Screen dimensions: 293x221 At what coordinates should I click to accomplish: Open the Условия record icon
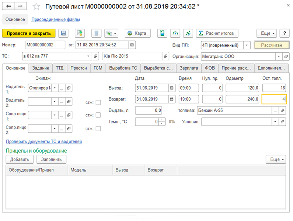point(282,122)
